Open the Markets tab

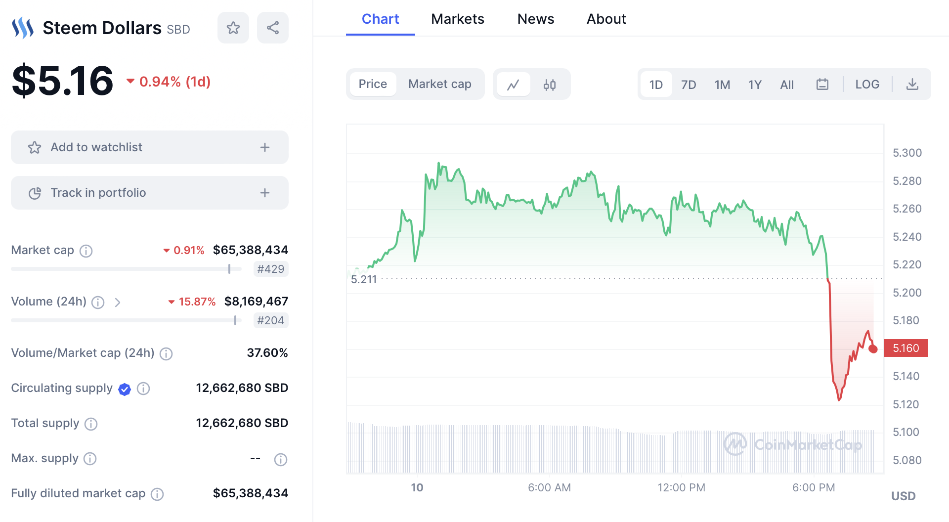(457, 19)
